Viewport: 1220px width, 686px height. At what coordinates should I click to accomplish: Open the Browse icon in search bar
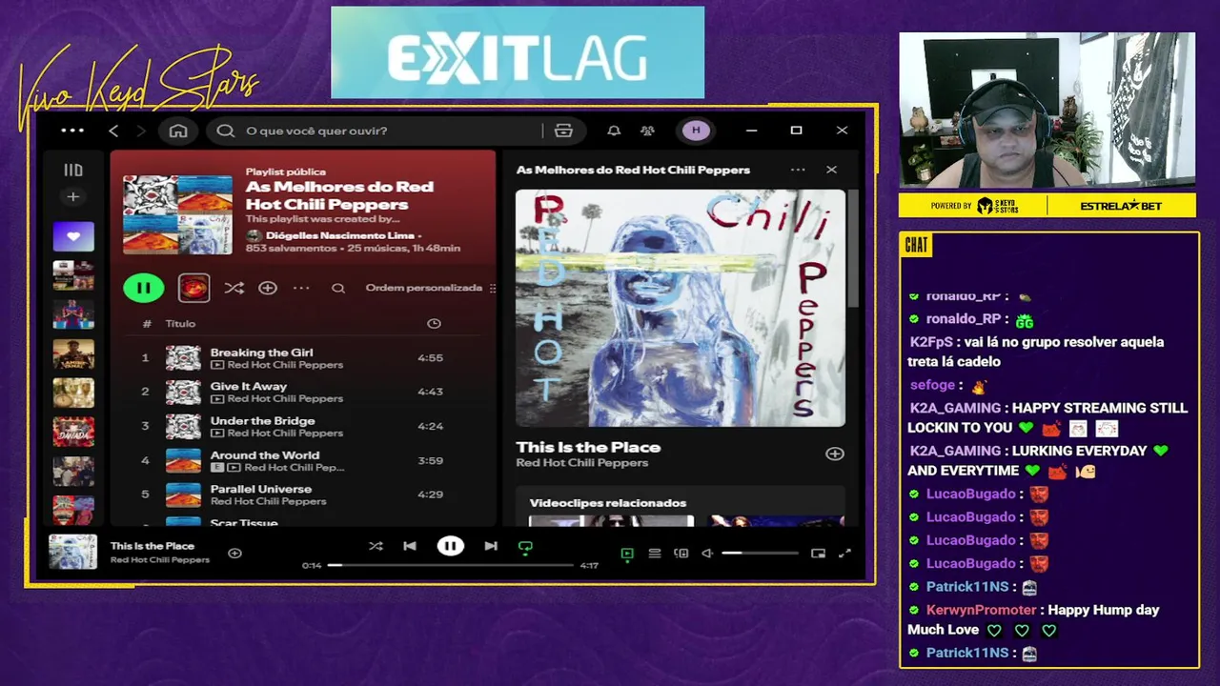pyautogui.click(x=564, y=131)
